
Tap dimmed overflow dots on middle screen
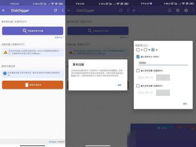tap(128, 10)
